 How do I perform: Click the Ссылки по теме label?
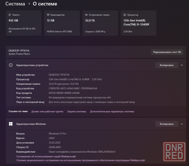[x=18, y=111]
